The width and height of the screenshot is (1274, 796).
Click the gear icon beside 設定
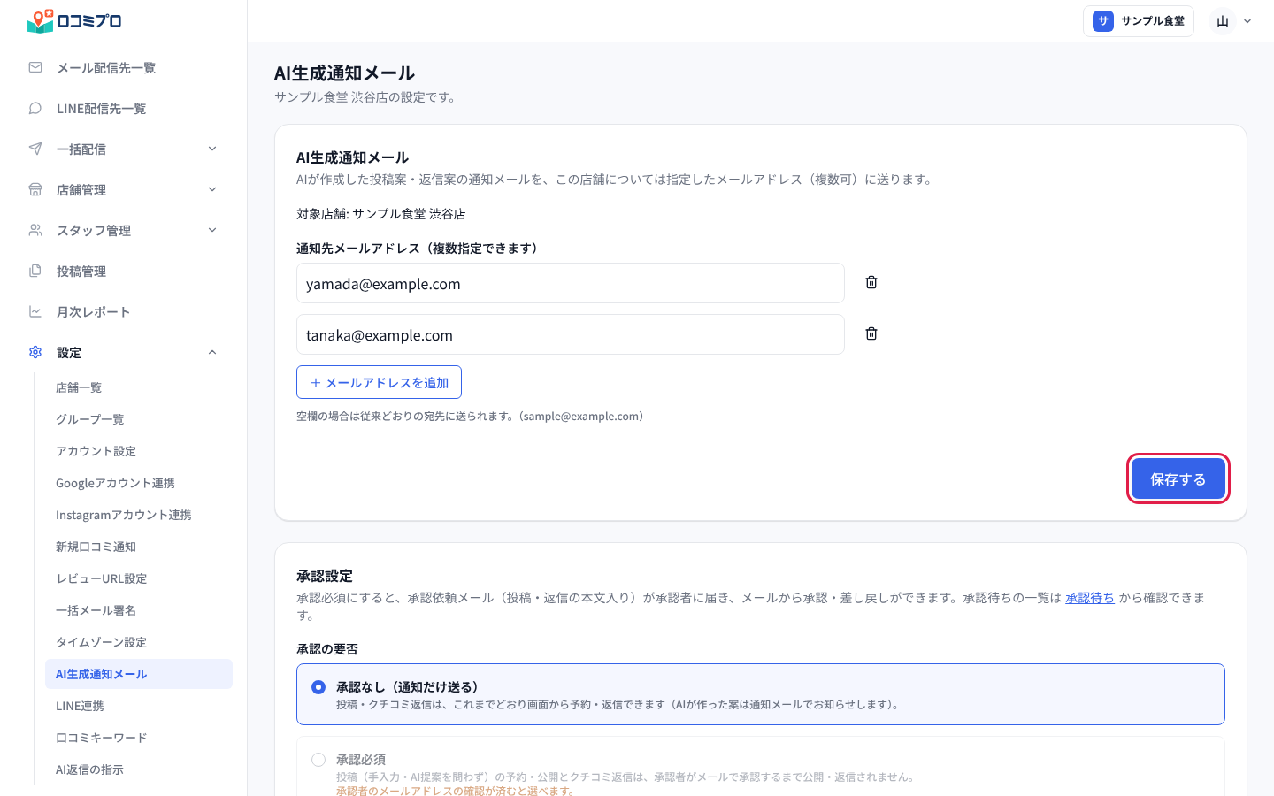pyautogui.click(x=35, y=352)
